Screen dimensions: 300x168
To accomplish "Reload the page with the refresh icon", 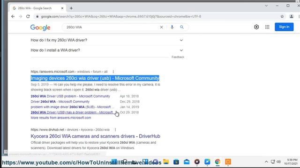I will (28, 16).
